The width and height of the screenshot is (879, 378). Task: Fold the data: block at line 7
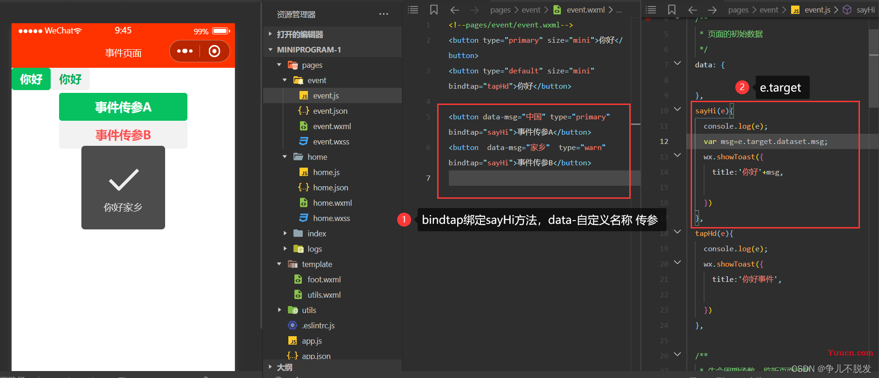678,63
